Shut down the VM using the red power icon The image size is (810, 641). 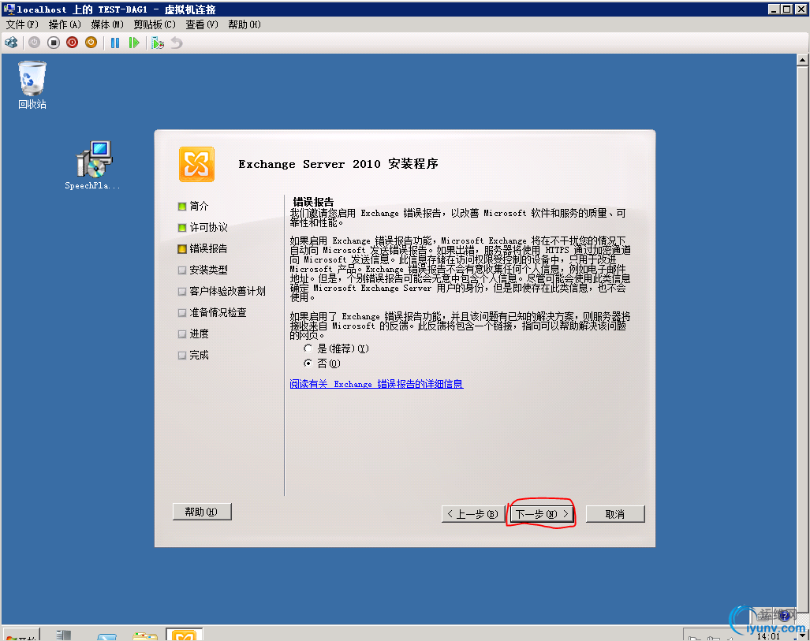point(73,43)
